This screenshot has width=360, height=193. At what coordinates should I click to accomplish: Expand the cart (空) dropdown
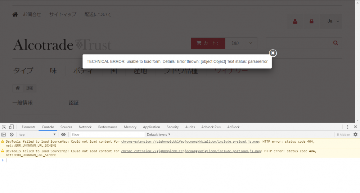coord(241,43)
